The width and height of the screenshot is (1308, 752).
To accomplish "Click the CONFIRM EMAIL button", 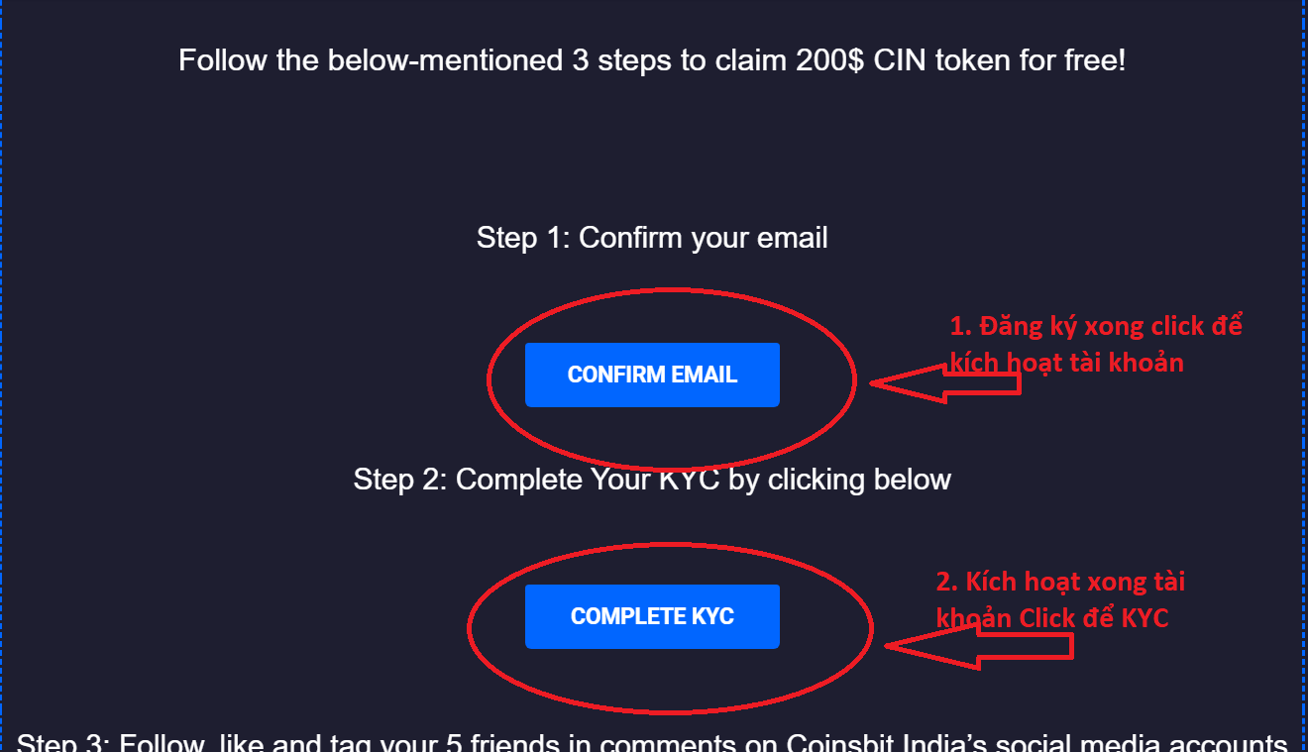I will tap(652, 375).
